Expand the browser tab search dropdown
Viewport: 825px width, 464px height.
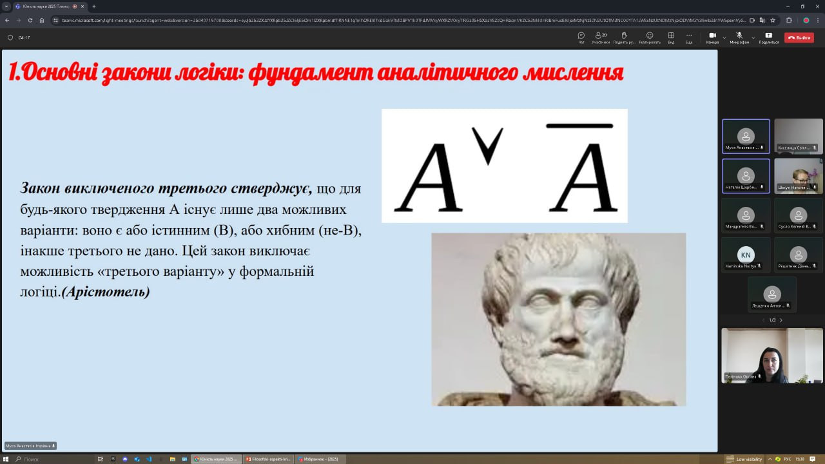click(x=6, y=6)
